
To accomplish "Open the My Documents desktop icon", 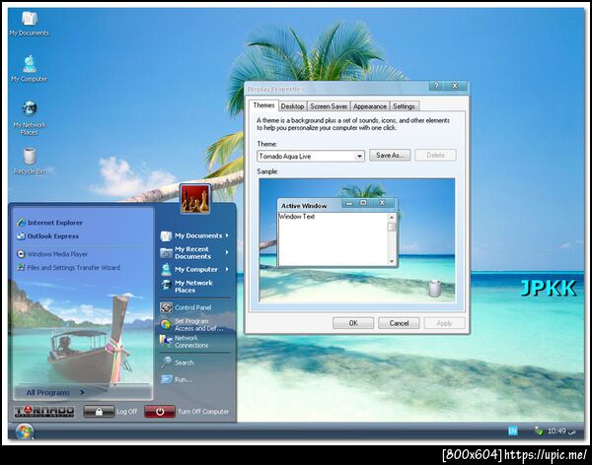I will (29, 24).
